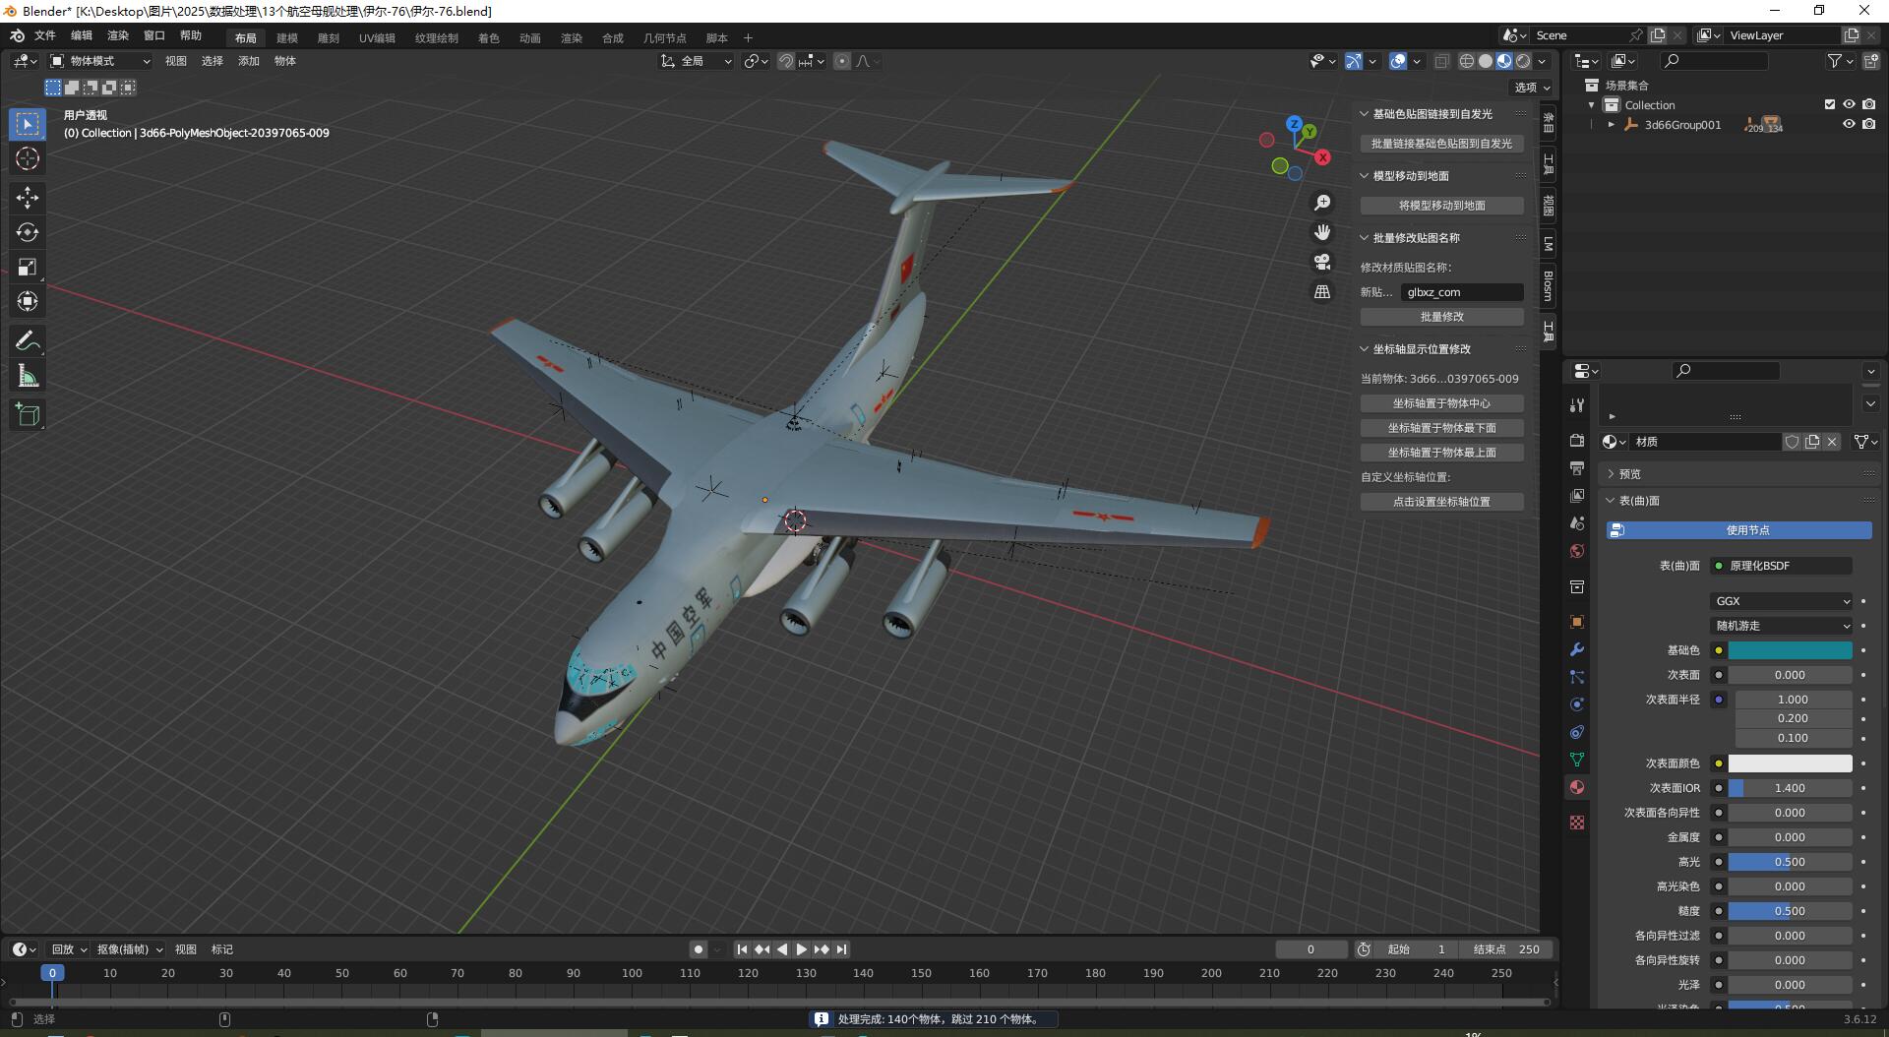This screenshot has width=1889, height=1037.
Task: Open the Modifier wrench properties tab
Action: click(x=1577, y=649)
